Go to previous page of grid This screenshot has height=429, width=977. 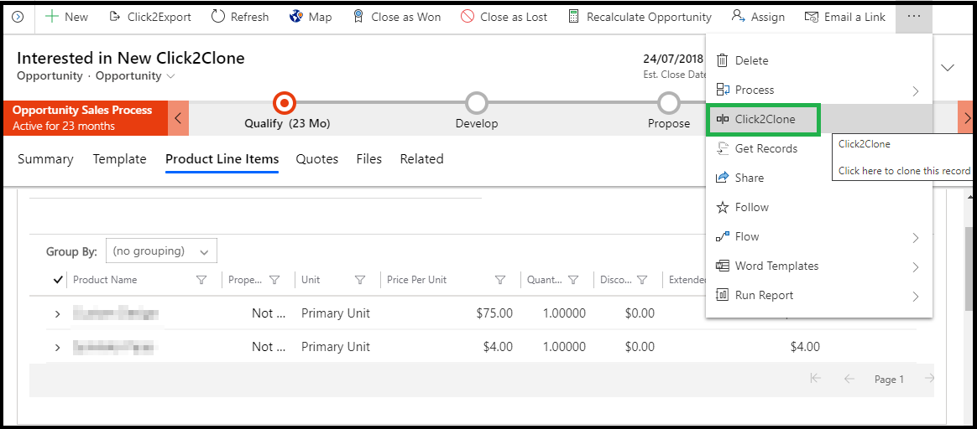point(849,379)
